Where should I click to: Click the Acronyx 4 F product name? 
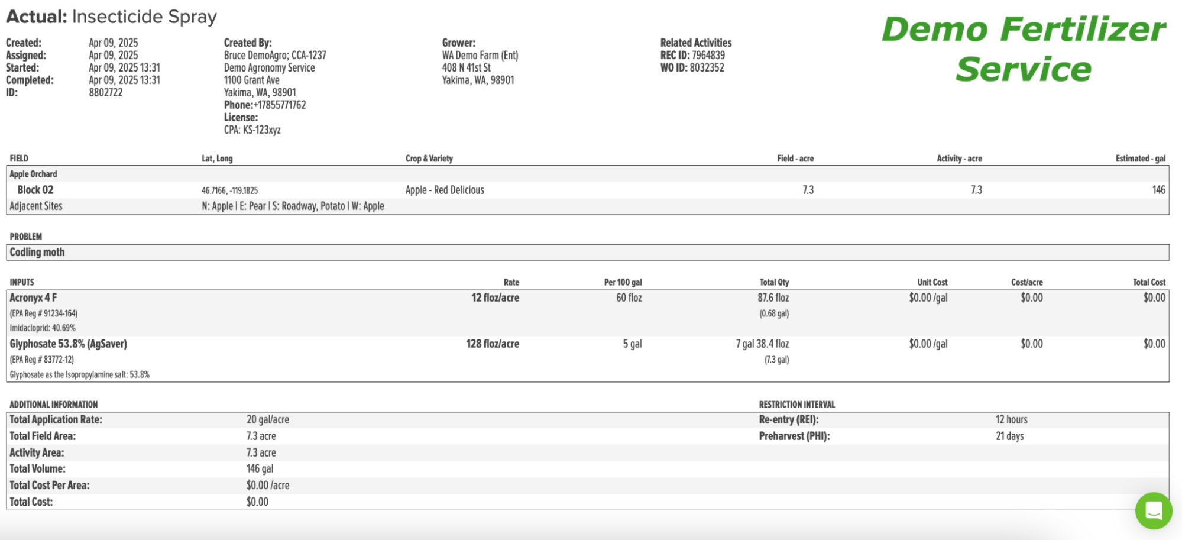click(x=33, y=298)
